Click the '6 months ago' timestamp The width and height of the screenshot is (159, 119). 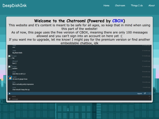146,88
